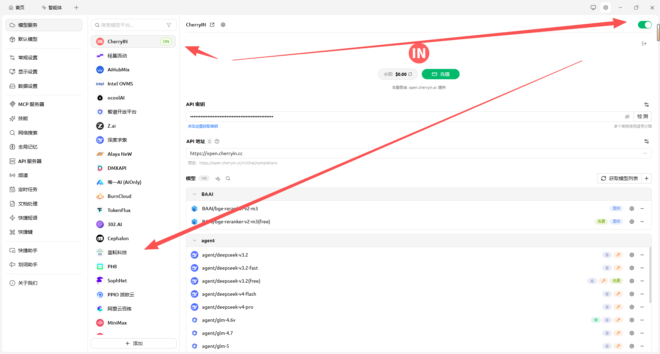Open 快捷键 settings
This screenshot has width=660, height=354.
44,232
